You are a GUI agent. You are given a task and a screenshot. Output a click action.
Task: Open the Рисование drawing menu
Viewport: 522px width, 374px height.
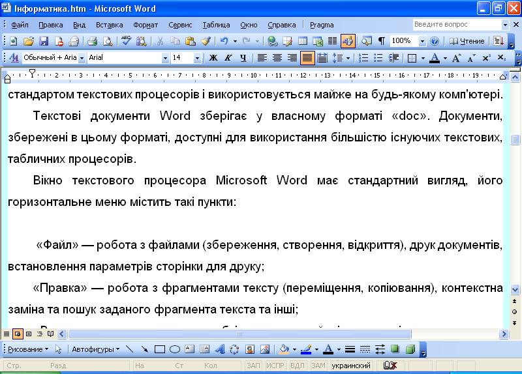[x=28, y=349]
